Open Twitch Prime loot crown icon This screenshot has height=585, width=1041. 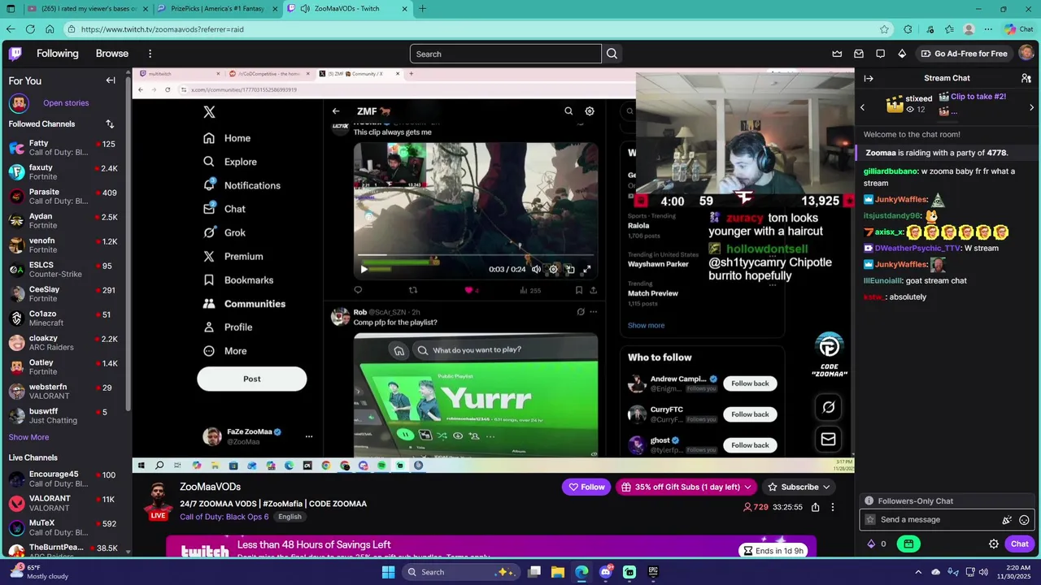coord(837,54)
